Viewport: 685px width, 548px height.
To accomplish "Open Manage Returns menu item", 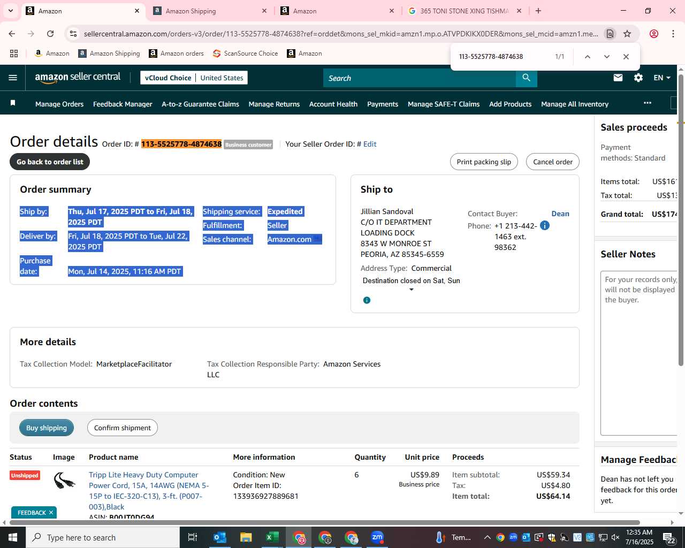I will (x=274, y=104).
